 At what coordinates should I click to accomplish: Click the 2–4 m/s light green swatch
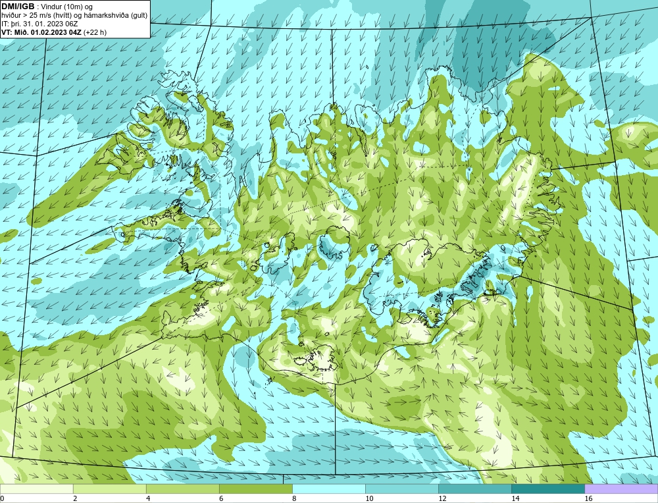(109, 489)
